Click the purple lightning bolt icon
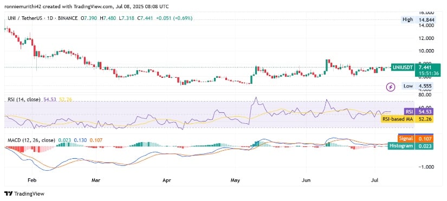The image size is (447, 201). (390, 87)
